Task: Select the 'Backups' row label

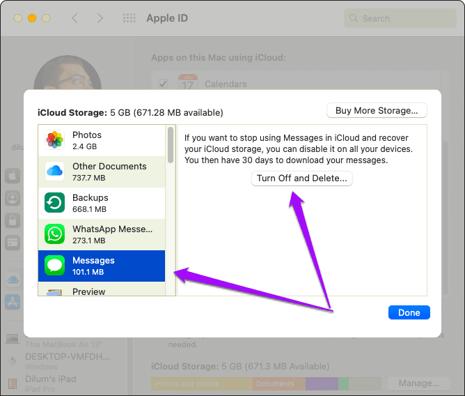Action: 90,197
